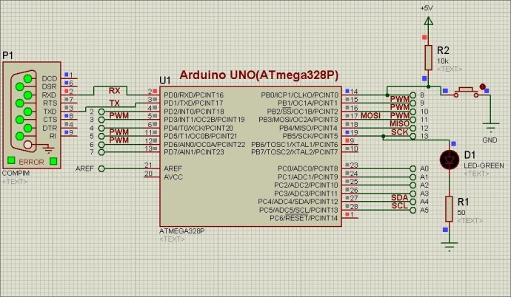Click the SDA net label
511x297 pixels.
point(399,197)
